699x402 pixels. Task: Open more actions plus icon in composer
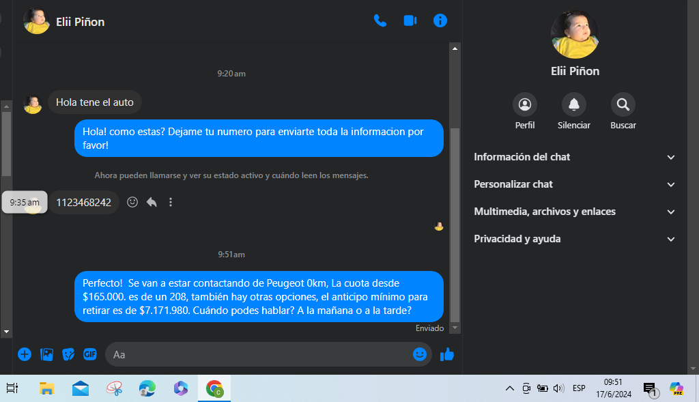25,354
